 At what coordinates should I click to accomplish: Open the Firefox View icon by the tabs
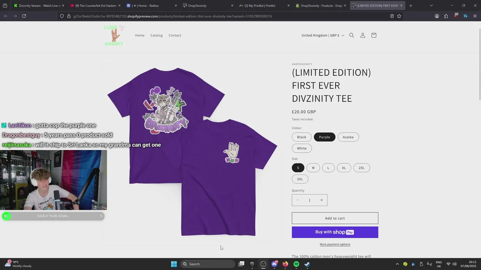coord(5,6)
